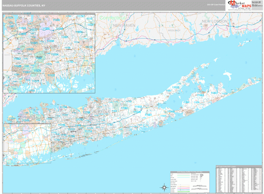Screen dimensions: 264x194
Task: Select the MIDDLESEX county label
Action: coord(174,30)
